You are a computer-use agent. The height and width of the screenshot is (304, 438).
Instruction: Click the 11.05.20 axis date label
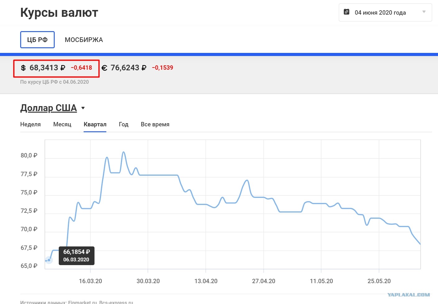tap(321, 281)
